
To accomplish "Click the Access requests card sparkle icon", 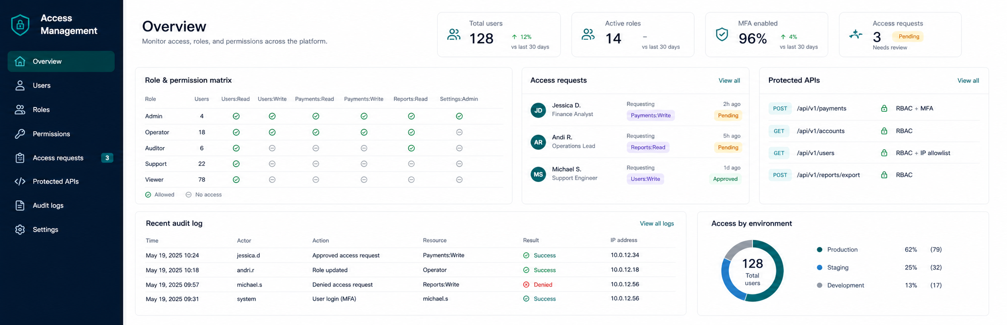I will [x=856, y=34].
